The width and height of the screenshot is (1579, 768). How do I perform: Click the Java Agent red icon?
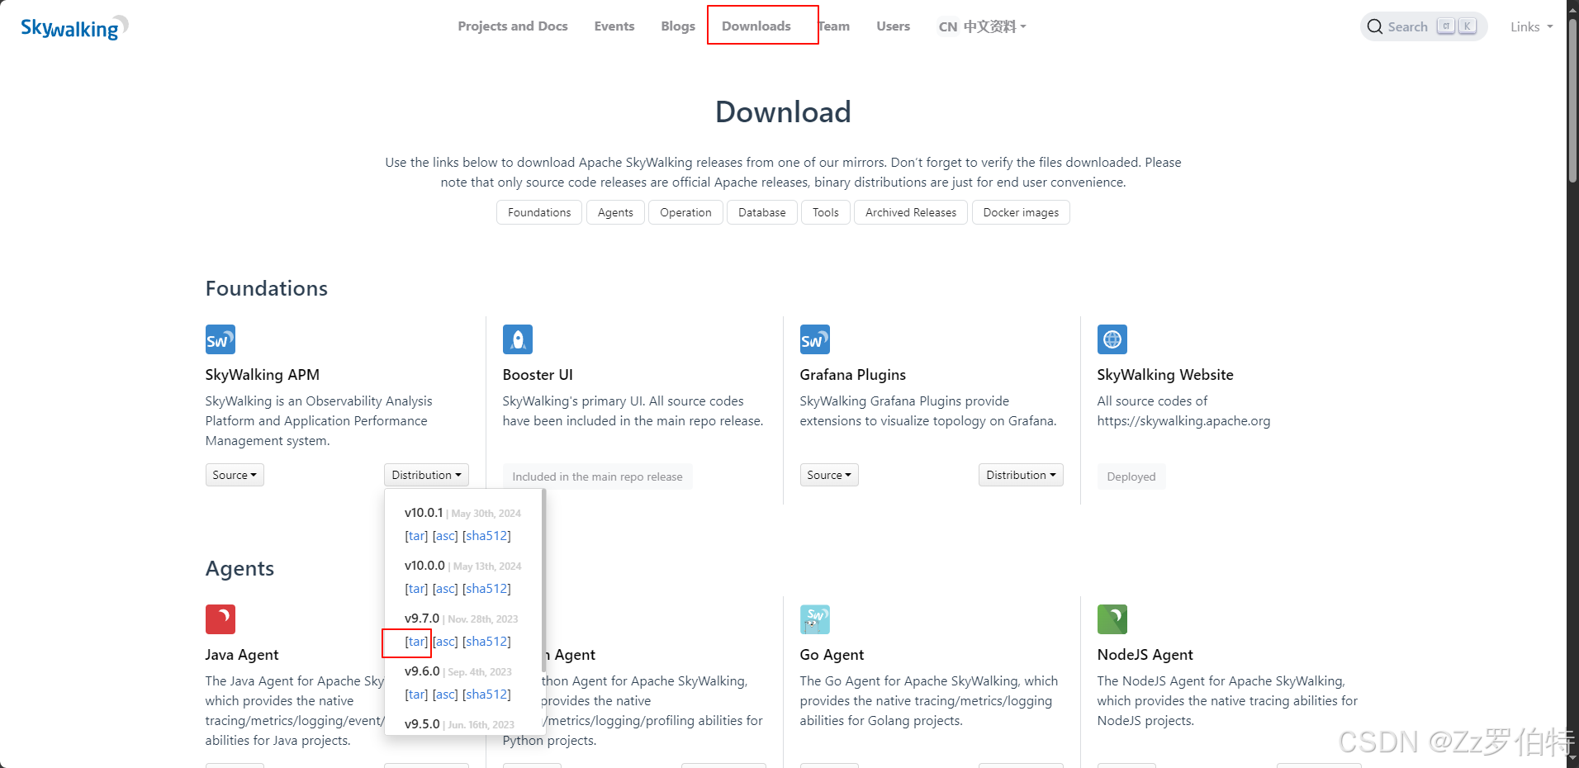pyautogui.click(x=220, y=619)
